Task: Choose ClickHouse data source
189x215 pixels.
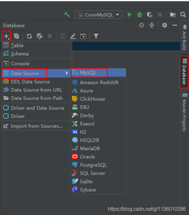Action: 98,99
